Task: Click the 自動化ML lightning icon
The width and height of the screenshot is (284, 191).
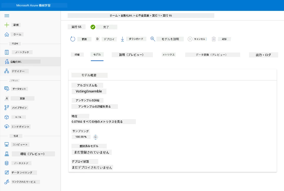Action: 7,62
